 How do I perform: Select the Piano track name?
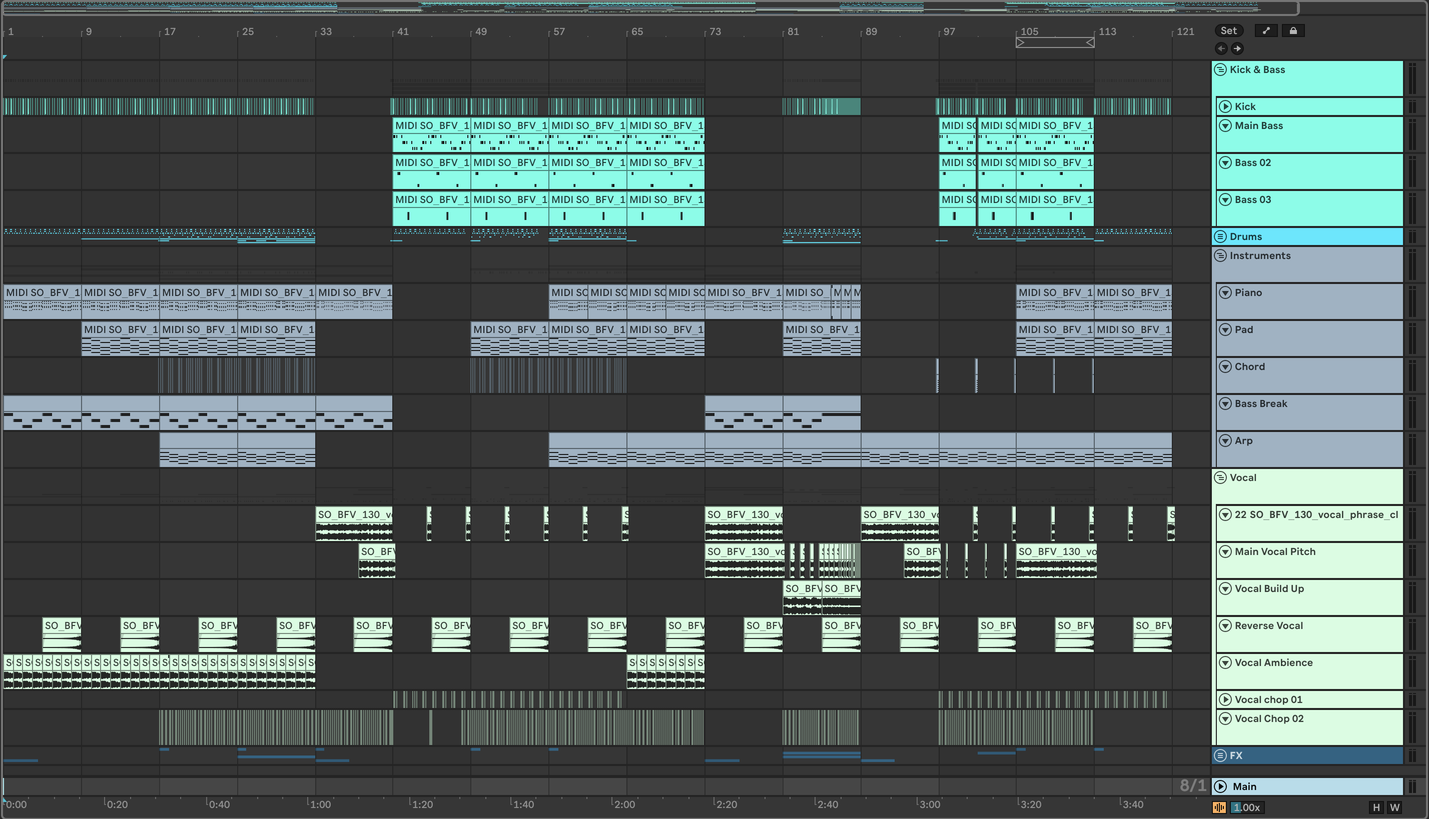[x=1248, y=293]
